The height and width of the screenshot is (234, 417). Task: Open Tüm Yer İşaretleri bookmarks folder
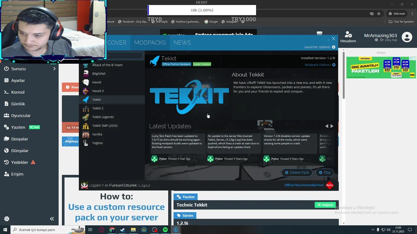tap(401, 22)
